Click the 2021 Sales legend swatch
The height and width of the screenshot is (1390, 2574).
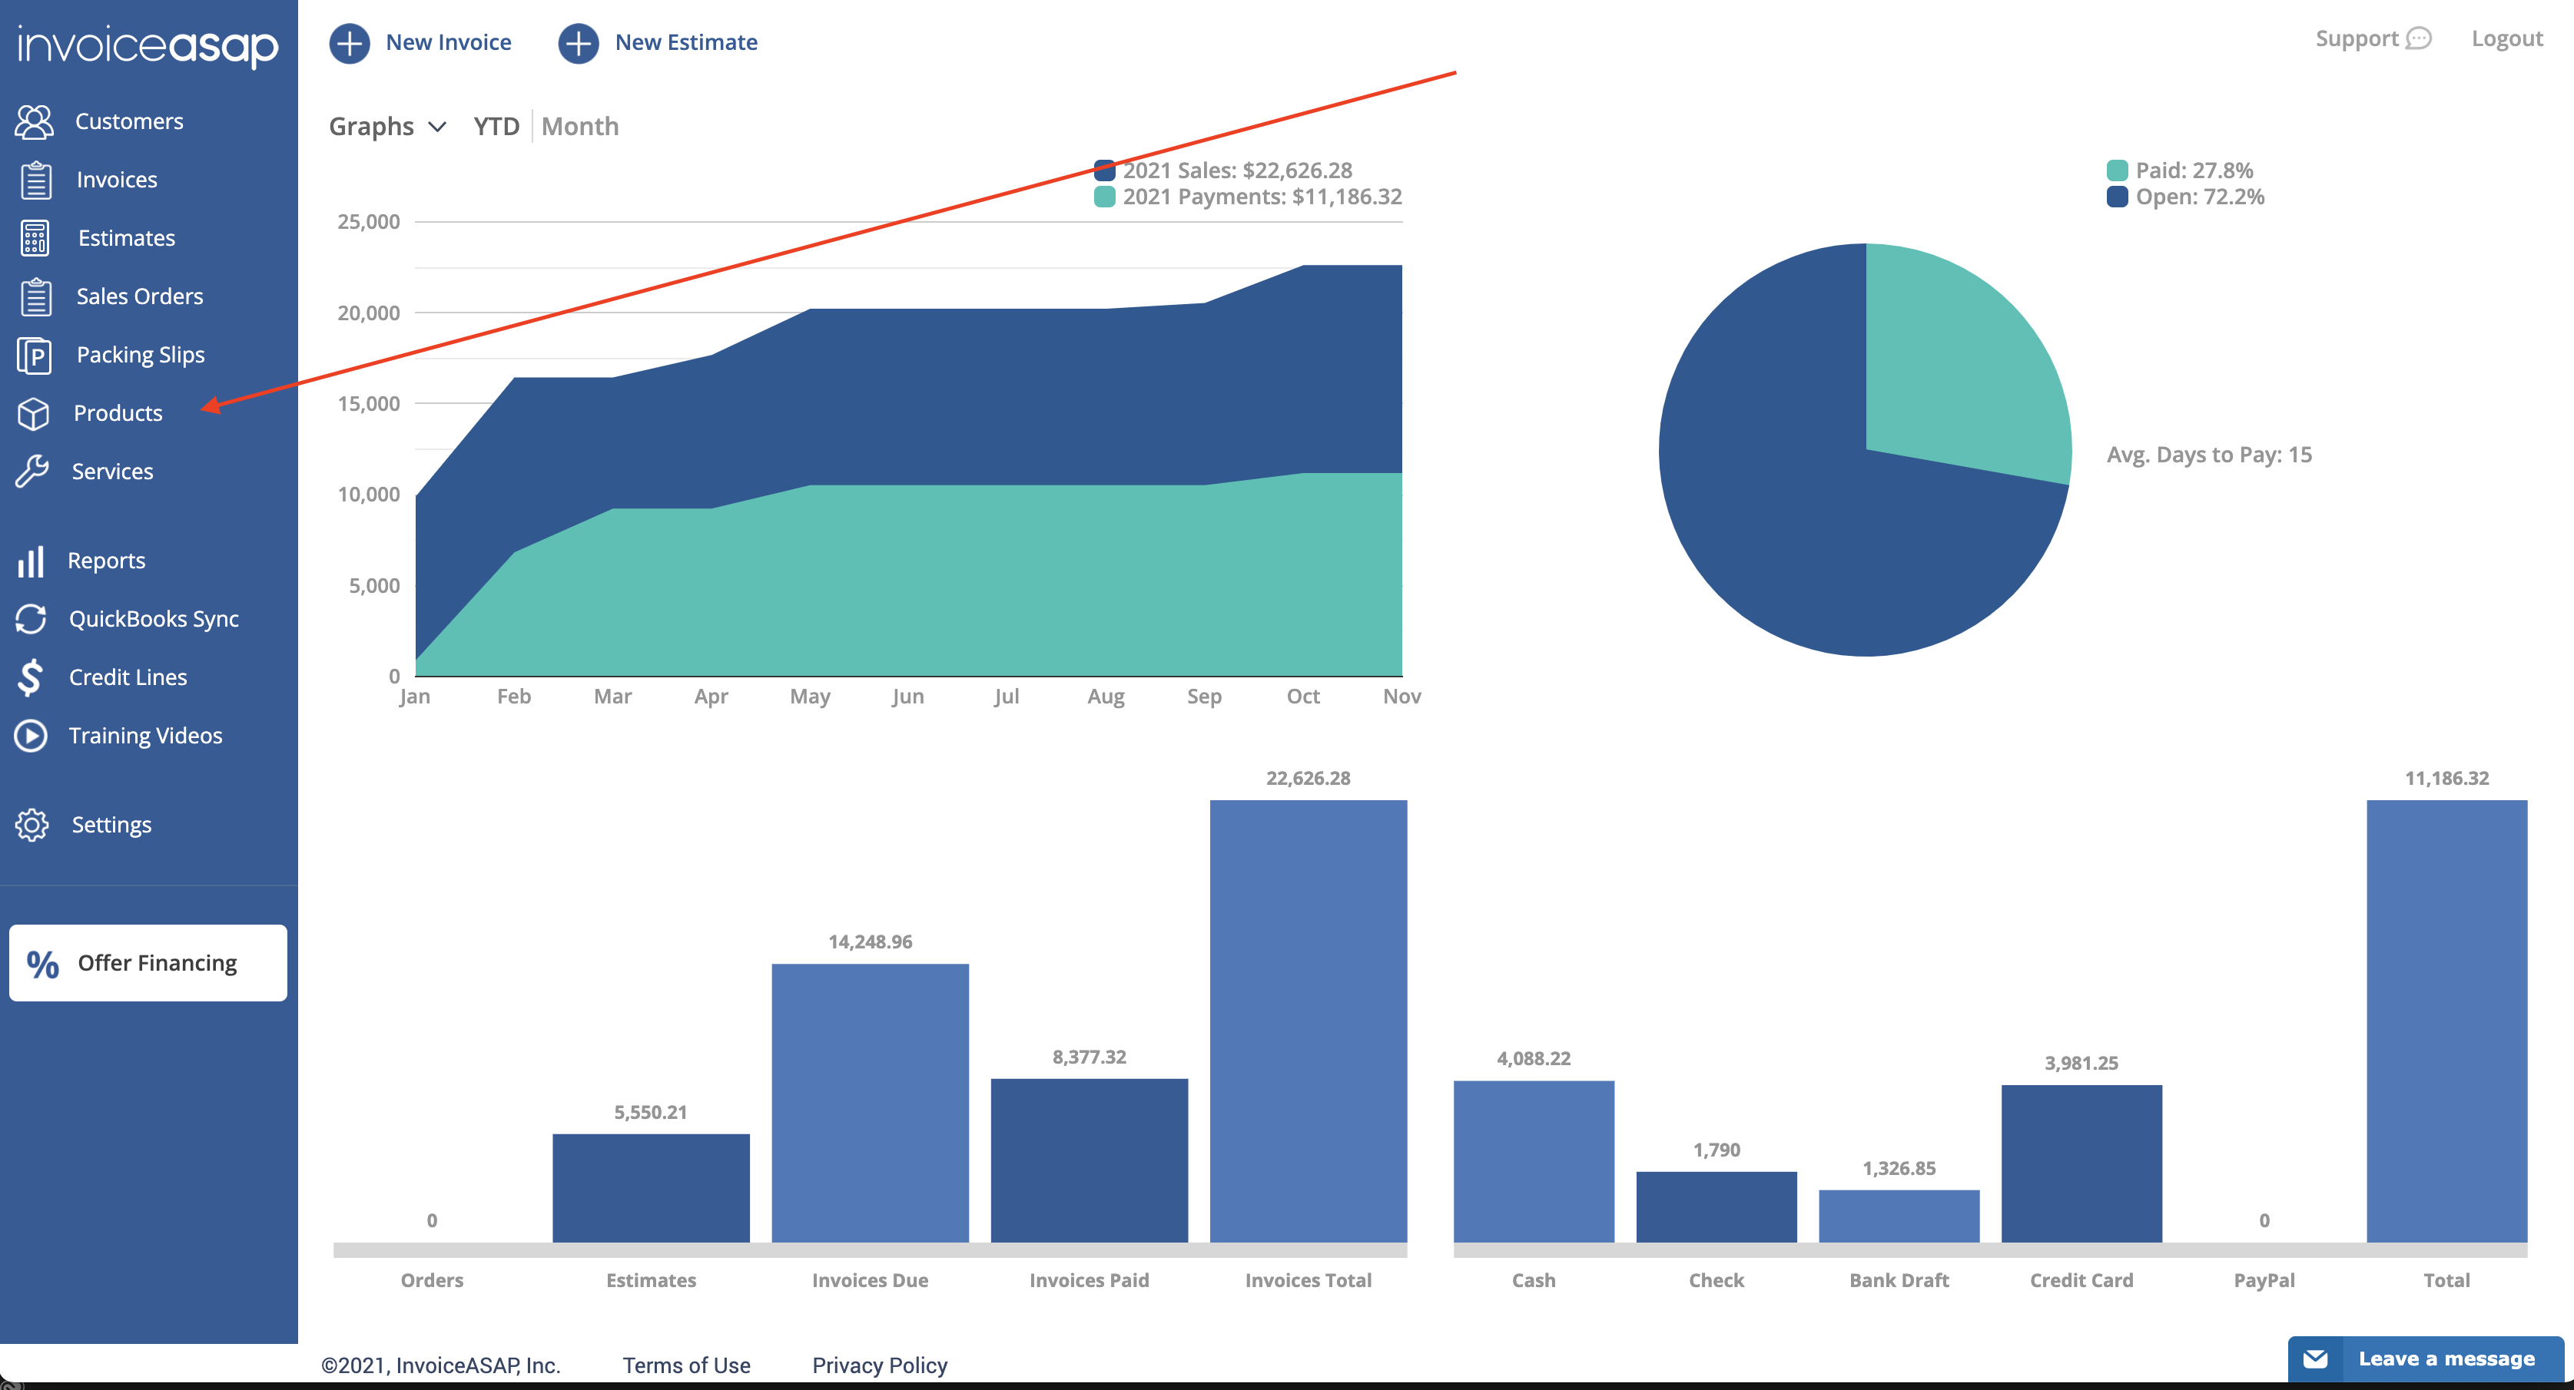coord(1105,170)
